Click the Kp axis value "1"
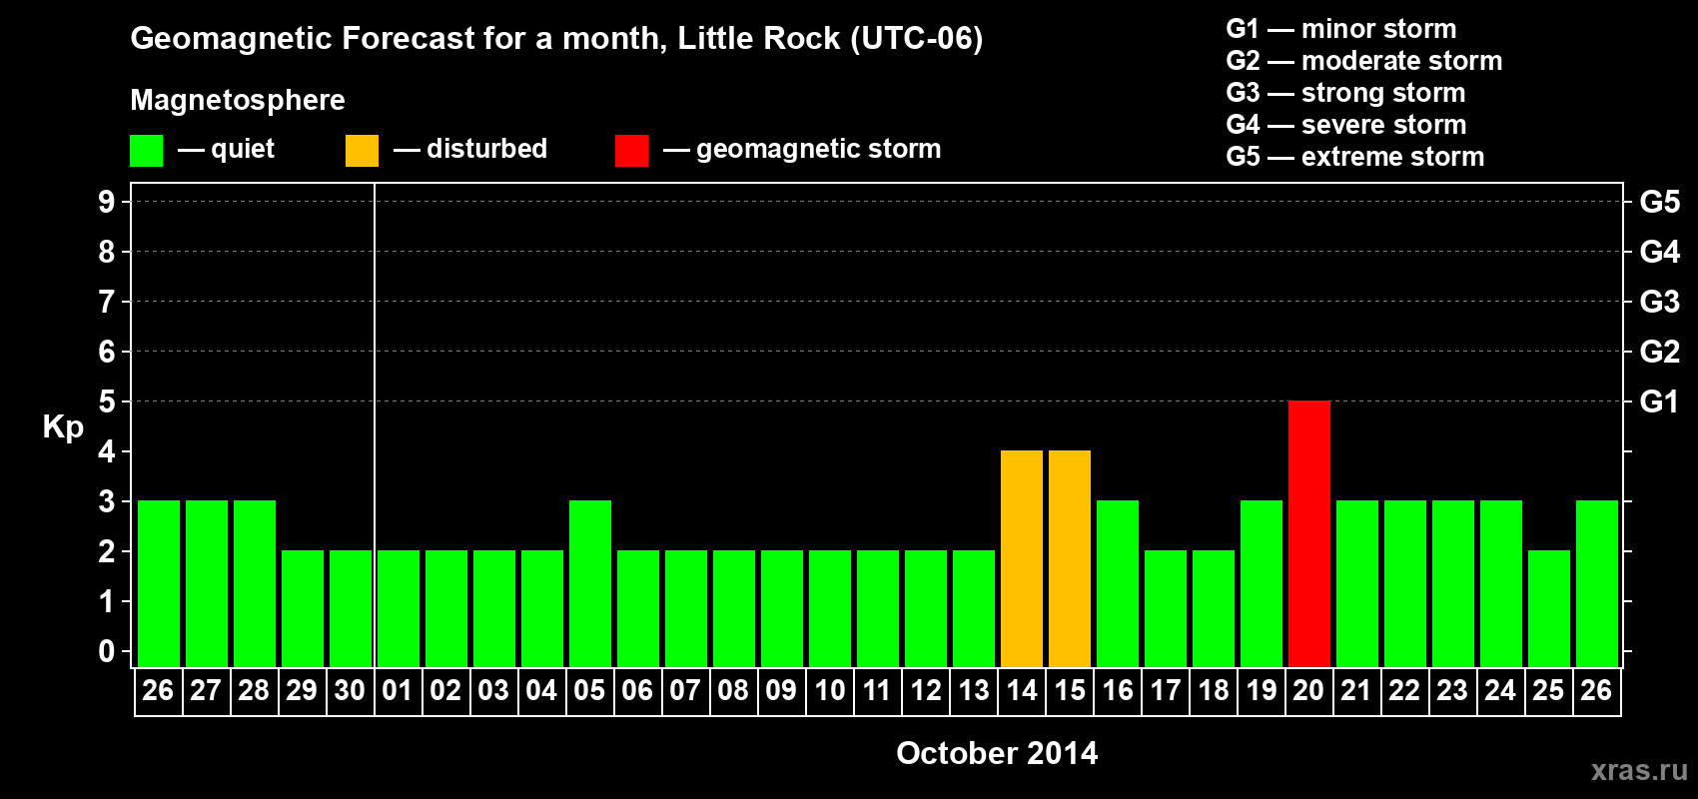The image size is (1698, 799). [107, 601]
